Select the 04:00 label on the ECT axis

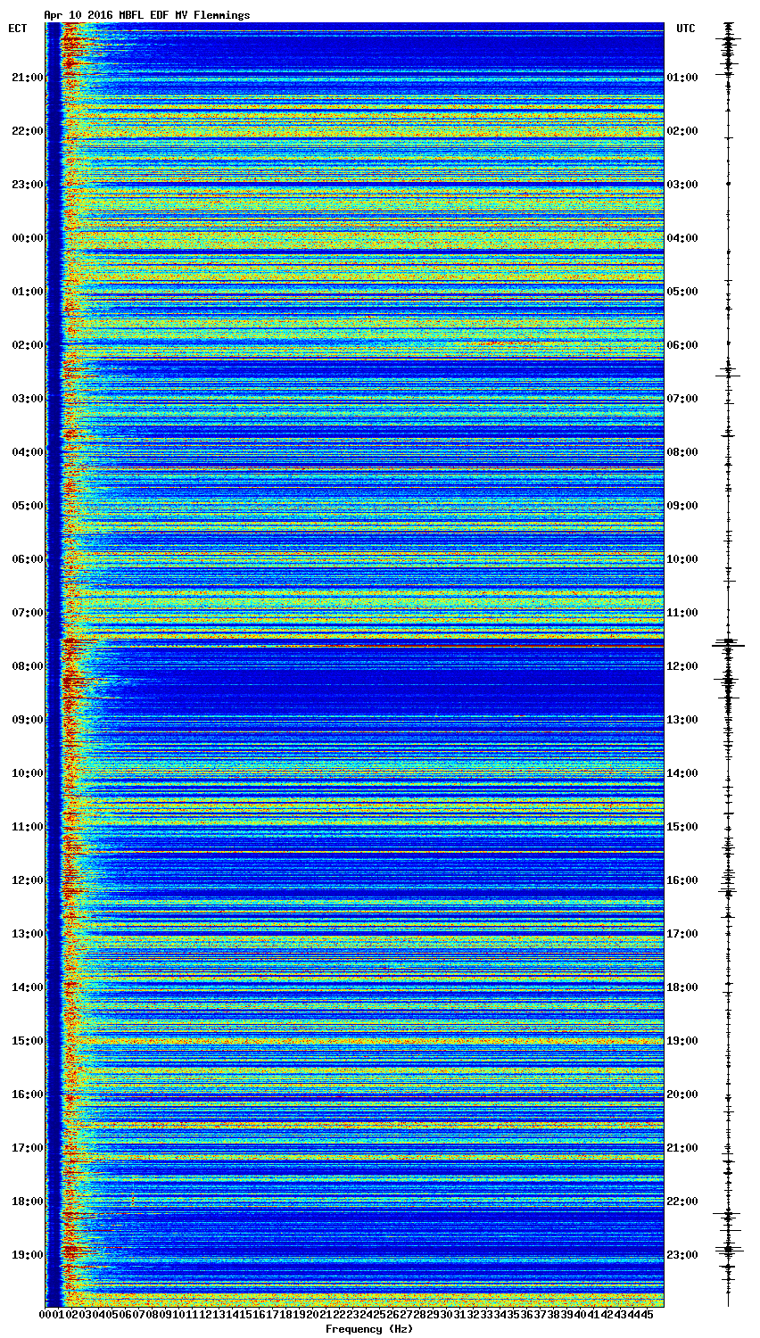[27, 452]
